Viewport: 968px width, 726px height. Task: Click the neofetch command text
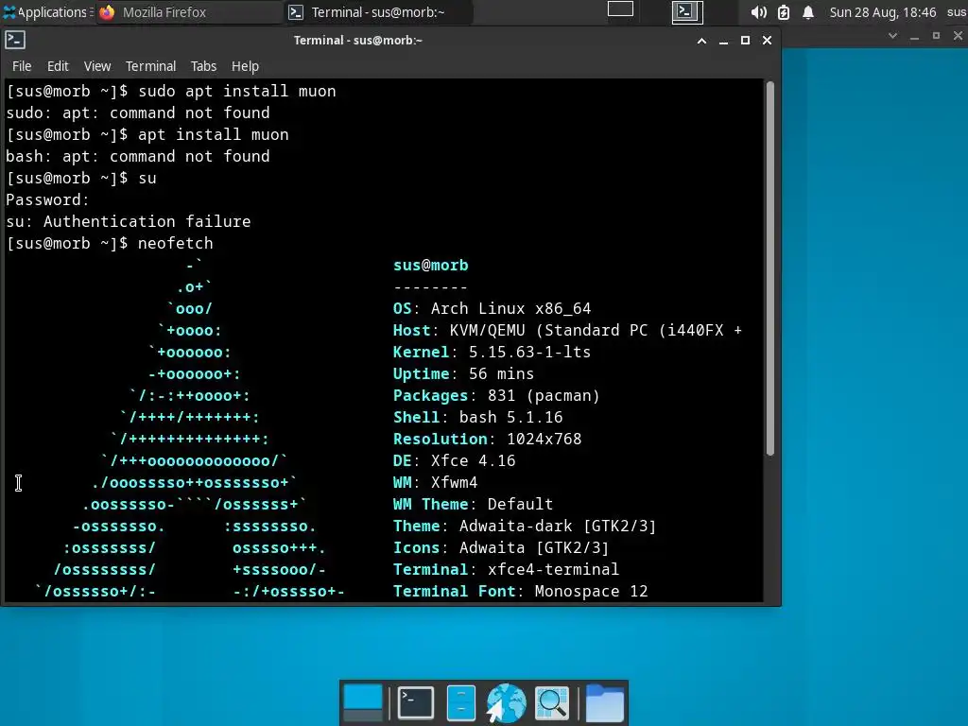175,243
